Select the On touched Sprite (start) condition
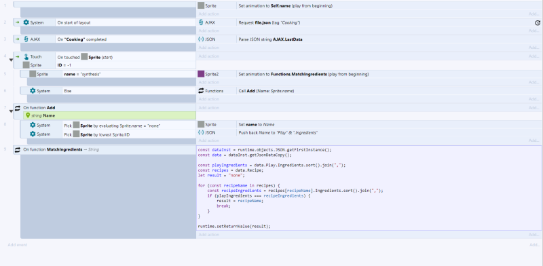Image resolution: width=543 pixels, height=266 pixels. click(x=126, y=57)
